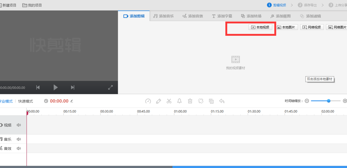Image resolution: width=347 pixels, height=168 pixels.
Task: Click the copy clip icon
Action: pyautogui.click(x=211, y=101)
